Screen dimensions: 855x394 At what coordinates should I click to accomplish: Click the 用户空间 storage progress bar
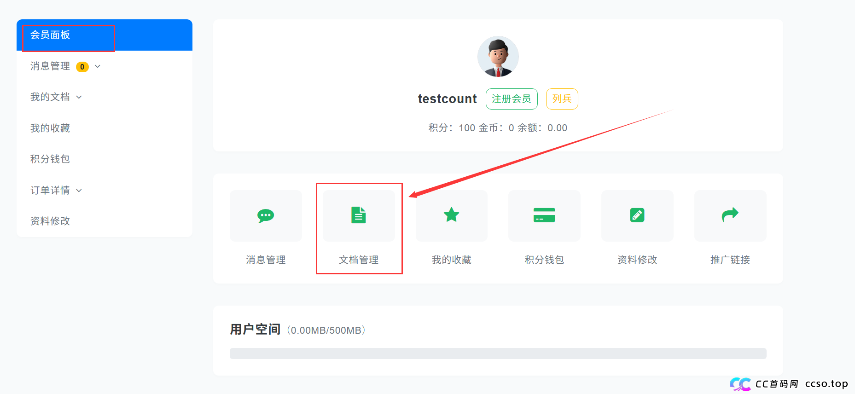pyautogui.click(x=498, y=353)
